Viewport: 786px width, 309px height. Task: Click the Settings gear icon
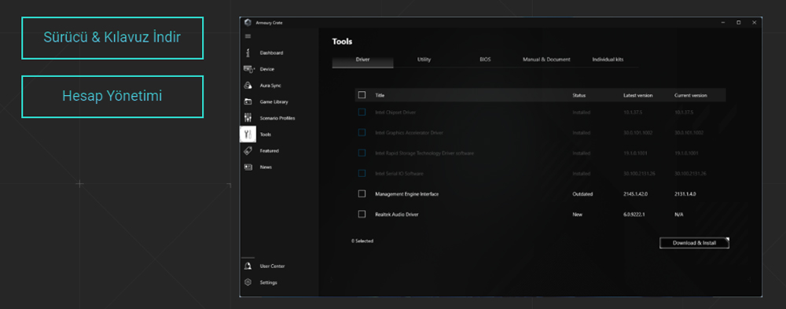point(248,282)
